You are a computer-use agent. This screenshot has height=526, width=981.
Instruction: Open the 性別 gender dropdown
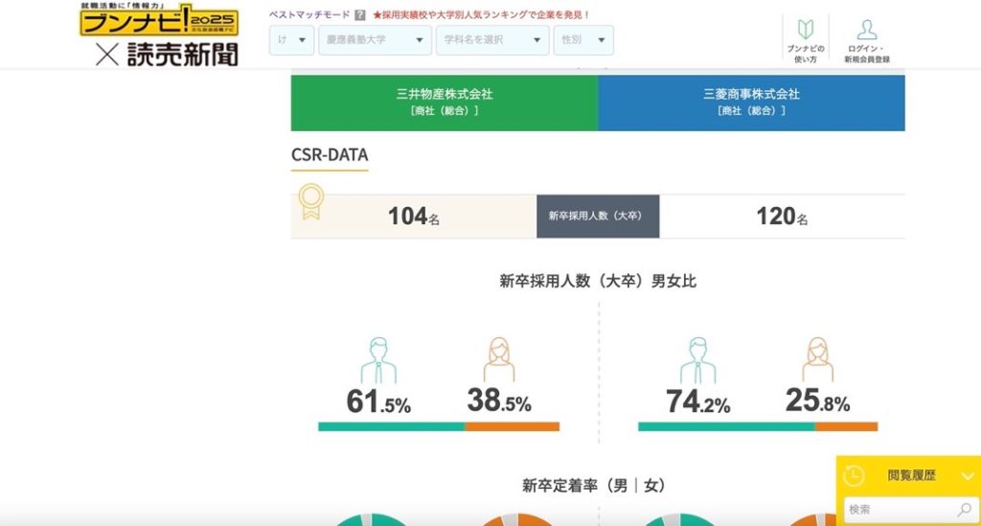583,40
